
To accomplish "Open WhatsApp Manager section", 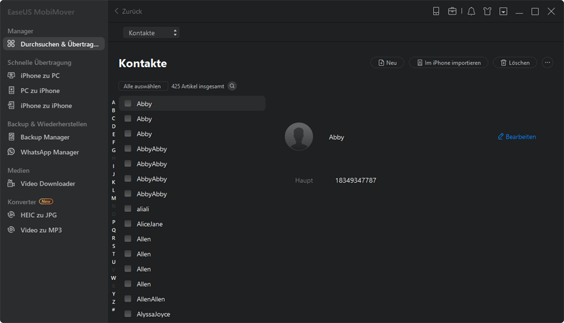I will pyautogui.click(x=50, y=152).
